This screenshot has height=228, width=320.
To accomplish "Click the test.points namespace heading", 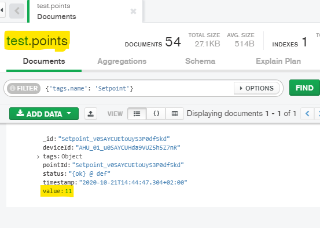I will 37,41.
